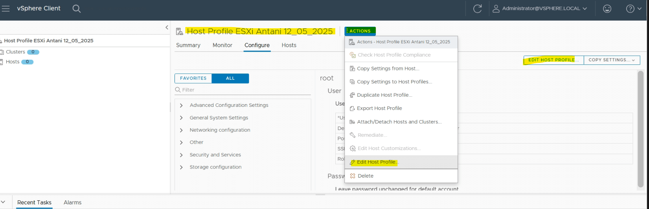Click Hosts in the sidebar list
This screenshot has width=649, height=209.
pyautogui.click(x=13, y=62)
